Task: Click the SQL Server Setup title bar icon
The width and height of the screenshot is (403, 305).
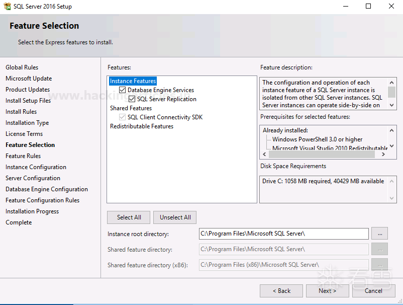Action: click(x=7, y=6)
